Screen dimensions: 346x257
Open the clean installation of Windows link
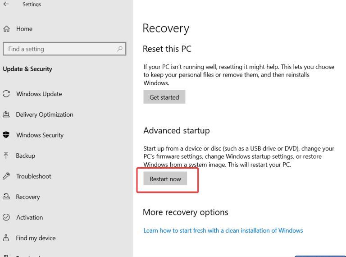coord(223,230)
